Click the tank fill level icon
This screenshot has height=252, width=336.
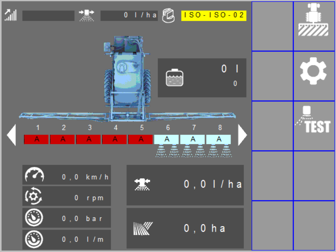click(x=175, y=78)
